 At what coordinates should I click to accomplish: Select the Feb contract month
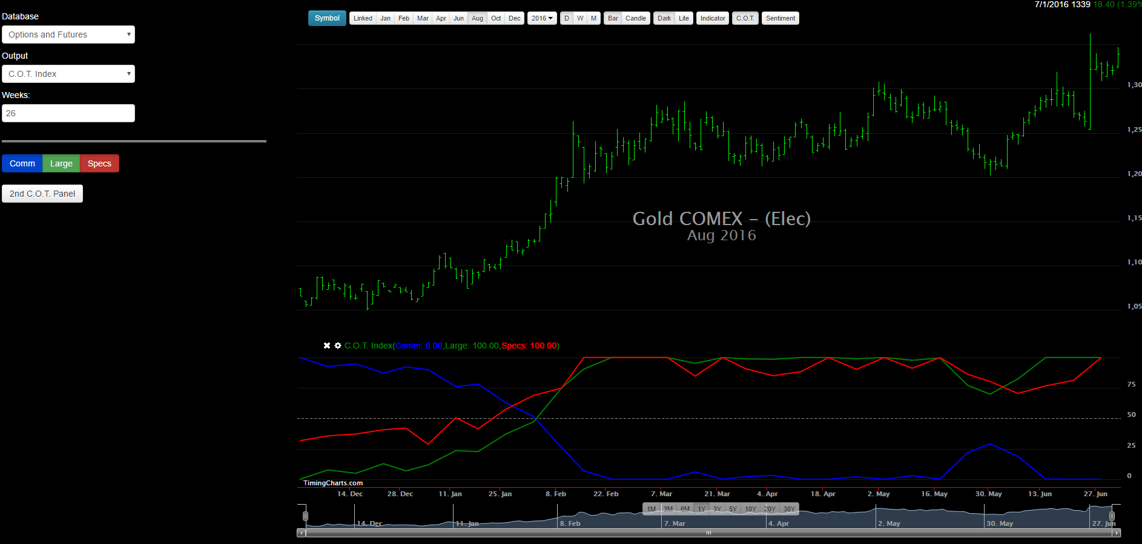(x=404, y=18)
